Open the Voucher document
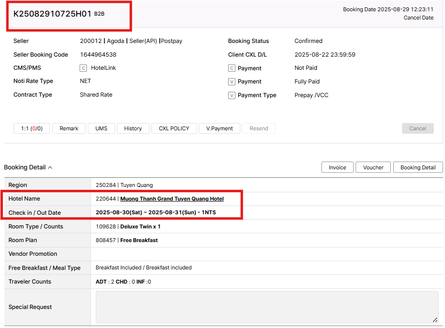This screenshot has width=445, height=328. 373,167
